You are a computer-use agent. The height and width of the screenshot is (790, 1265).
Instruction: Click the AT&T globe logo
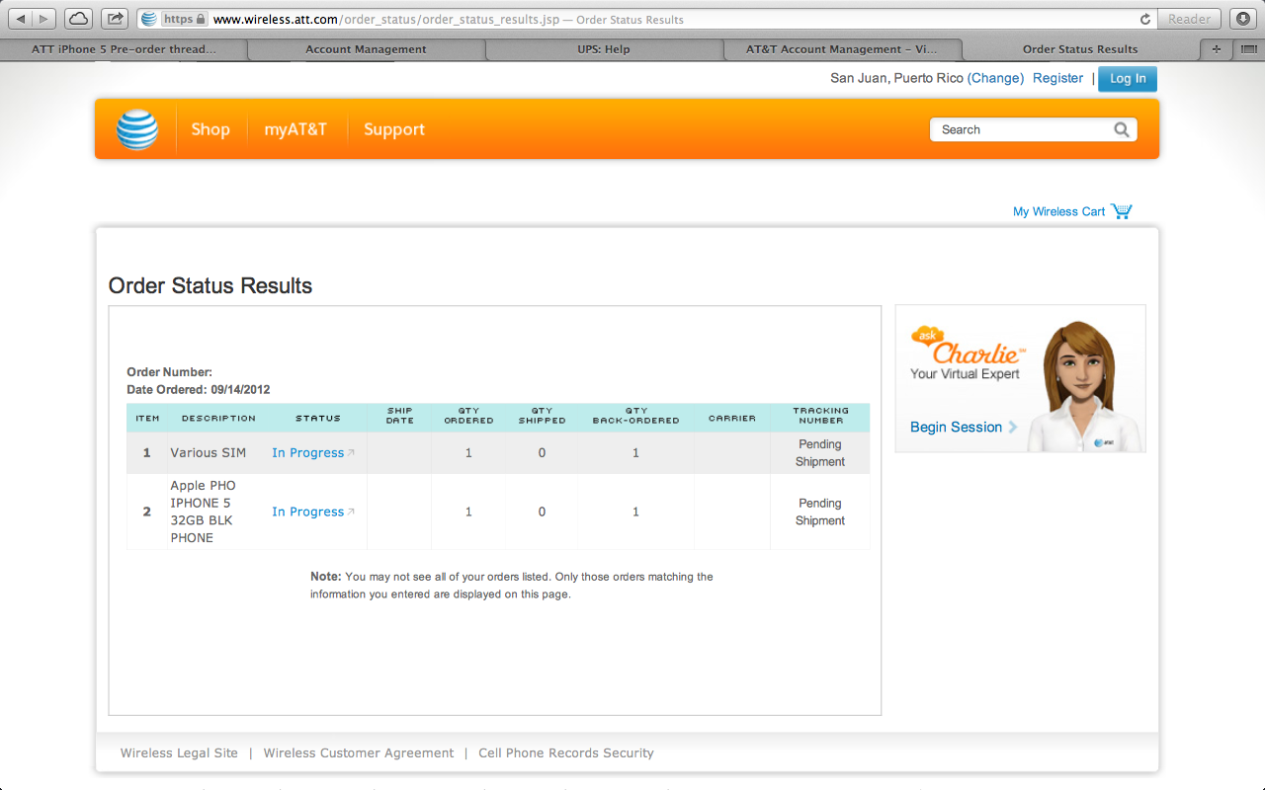pyautogui.click(x=136, y=129)
